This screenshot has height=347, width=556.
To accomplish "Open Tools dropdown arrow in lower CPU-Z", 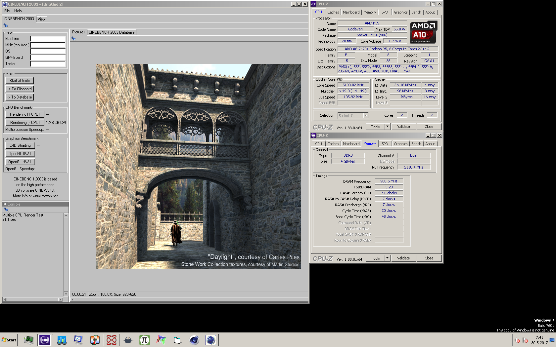I will point(388,258).
